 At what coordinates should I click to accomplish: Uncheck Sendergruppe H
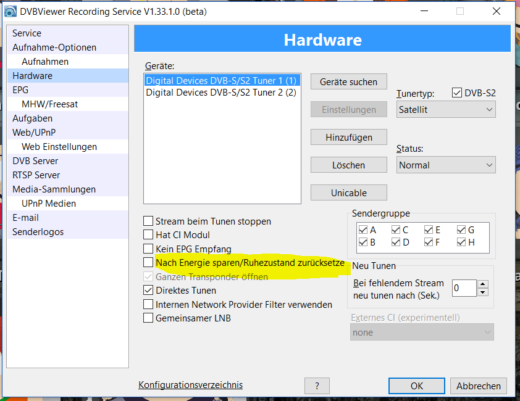(461, 242)
